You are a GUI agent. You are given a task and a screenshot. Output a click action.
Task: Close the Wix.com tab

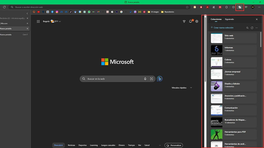pyautogui.click(x=27, y=23)
